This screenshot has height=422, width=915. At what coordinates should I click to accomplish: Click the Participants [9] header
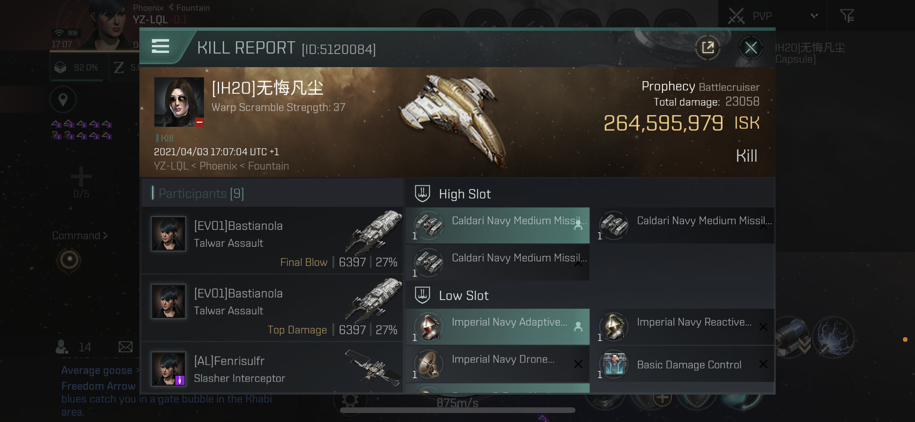click(201, 194)
